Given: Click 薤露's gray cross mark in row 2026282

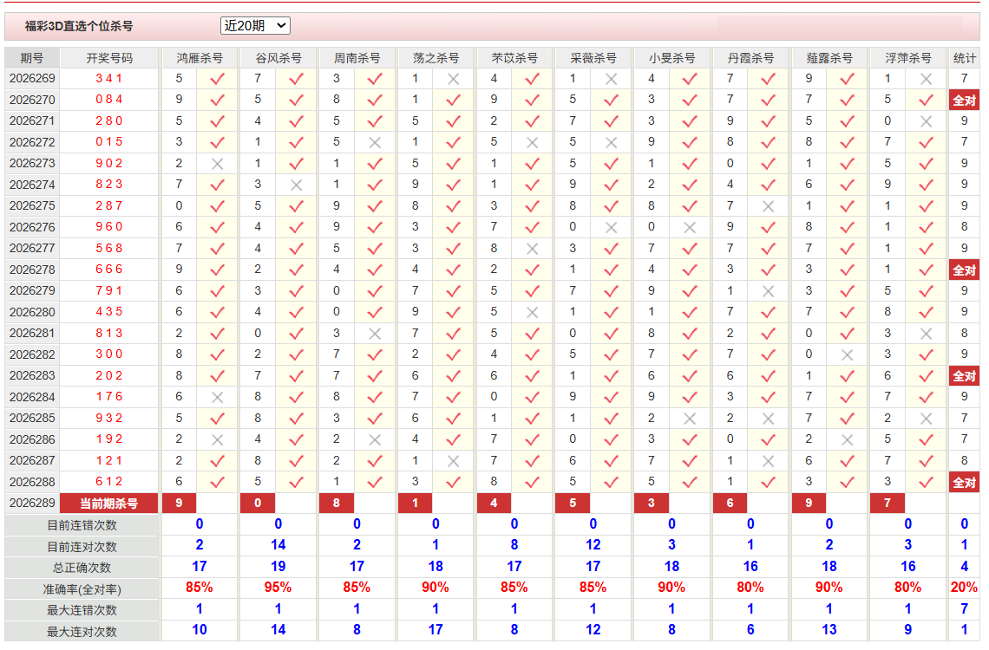Looking at the screenshot, I should click(x=847, y=354).
